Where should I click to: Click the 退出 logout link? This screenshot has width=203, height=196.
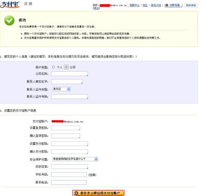click(96, 8)
